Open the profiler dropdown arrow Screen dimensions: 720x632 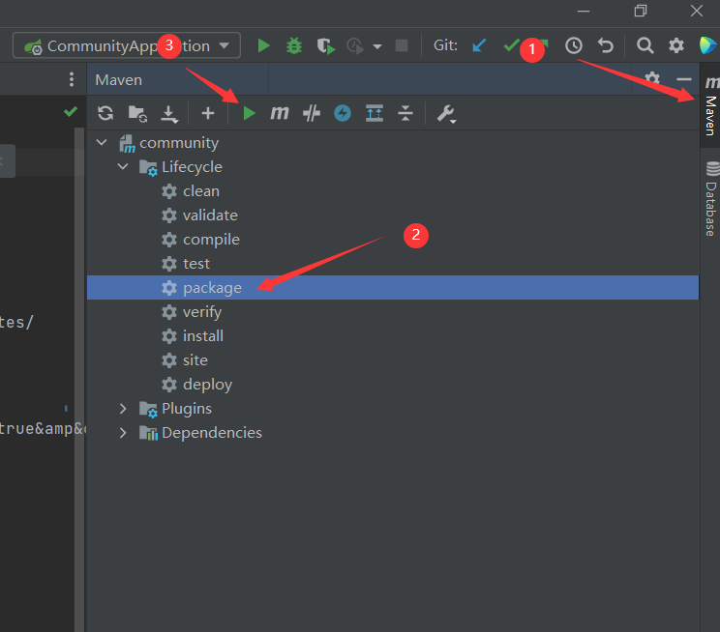(x=377, y=46)
